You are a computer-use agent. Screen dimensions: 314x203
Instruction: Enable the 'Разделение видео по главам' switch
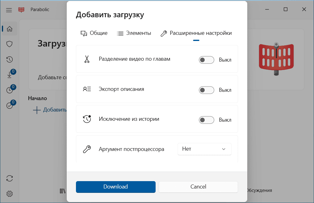pos(206,60)
